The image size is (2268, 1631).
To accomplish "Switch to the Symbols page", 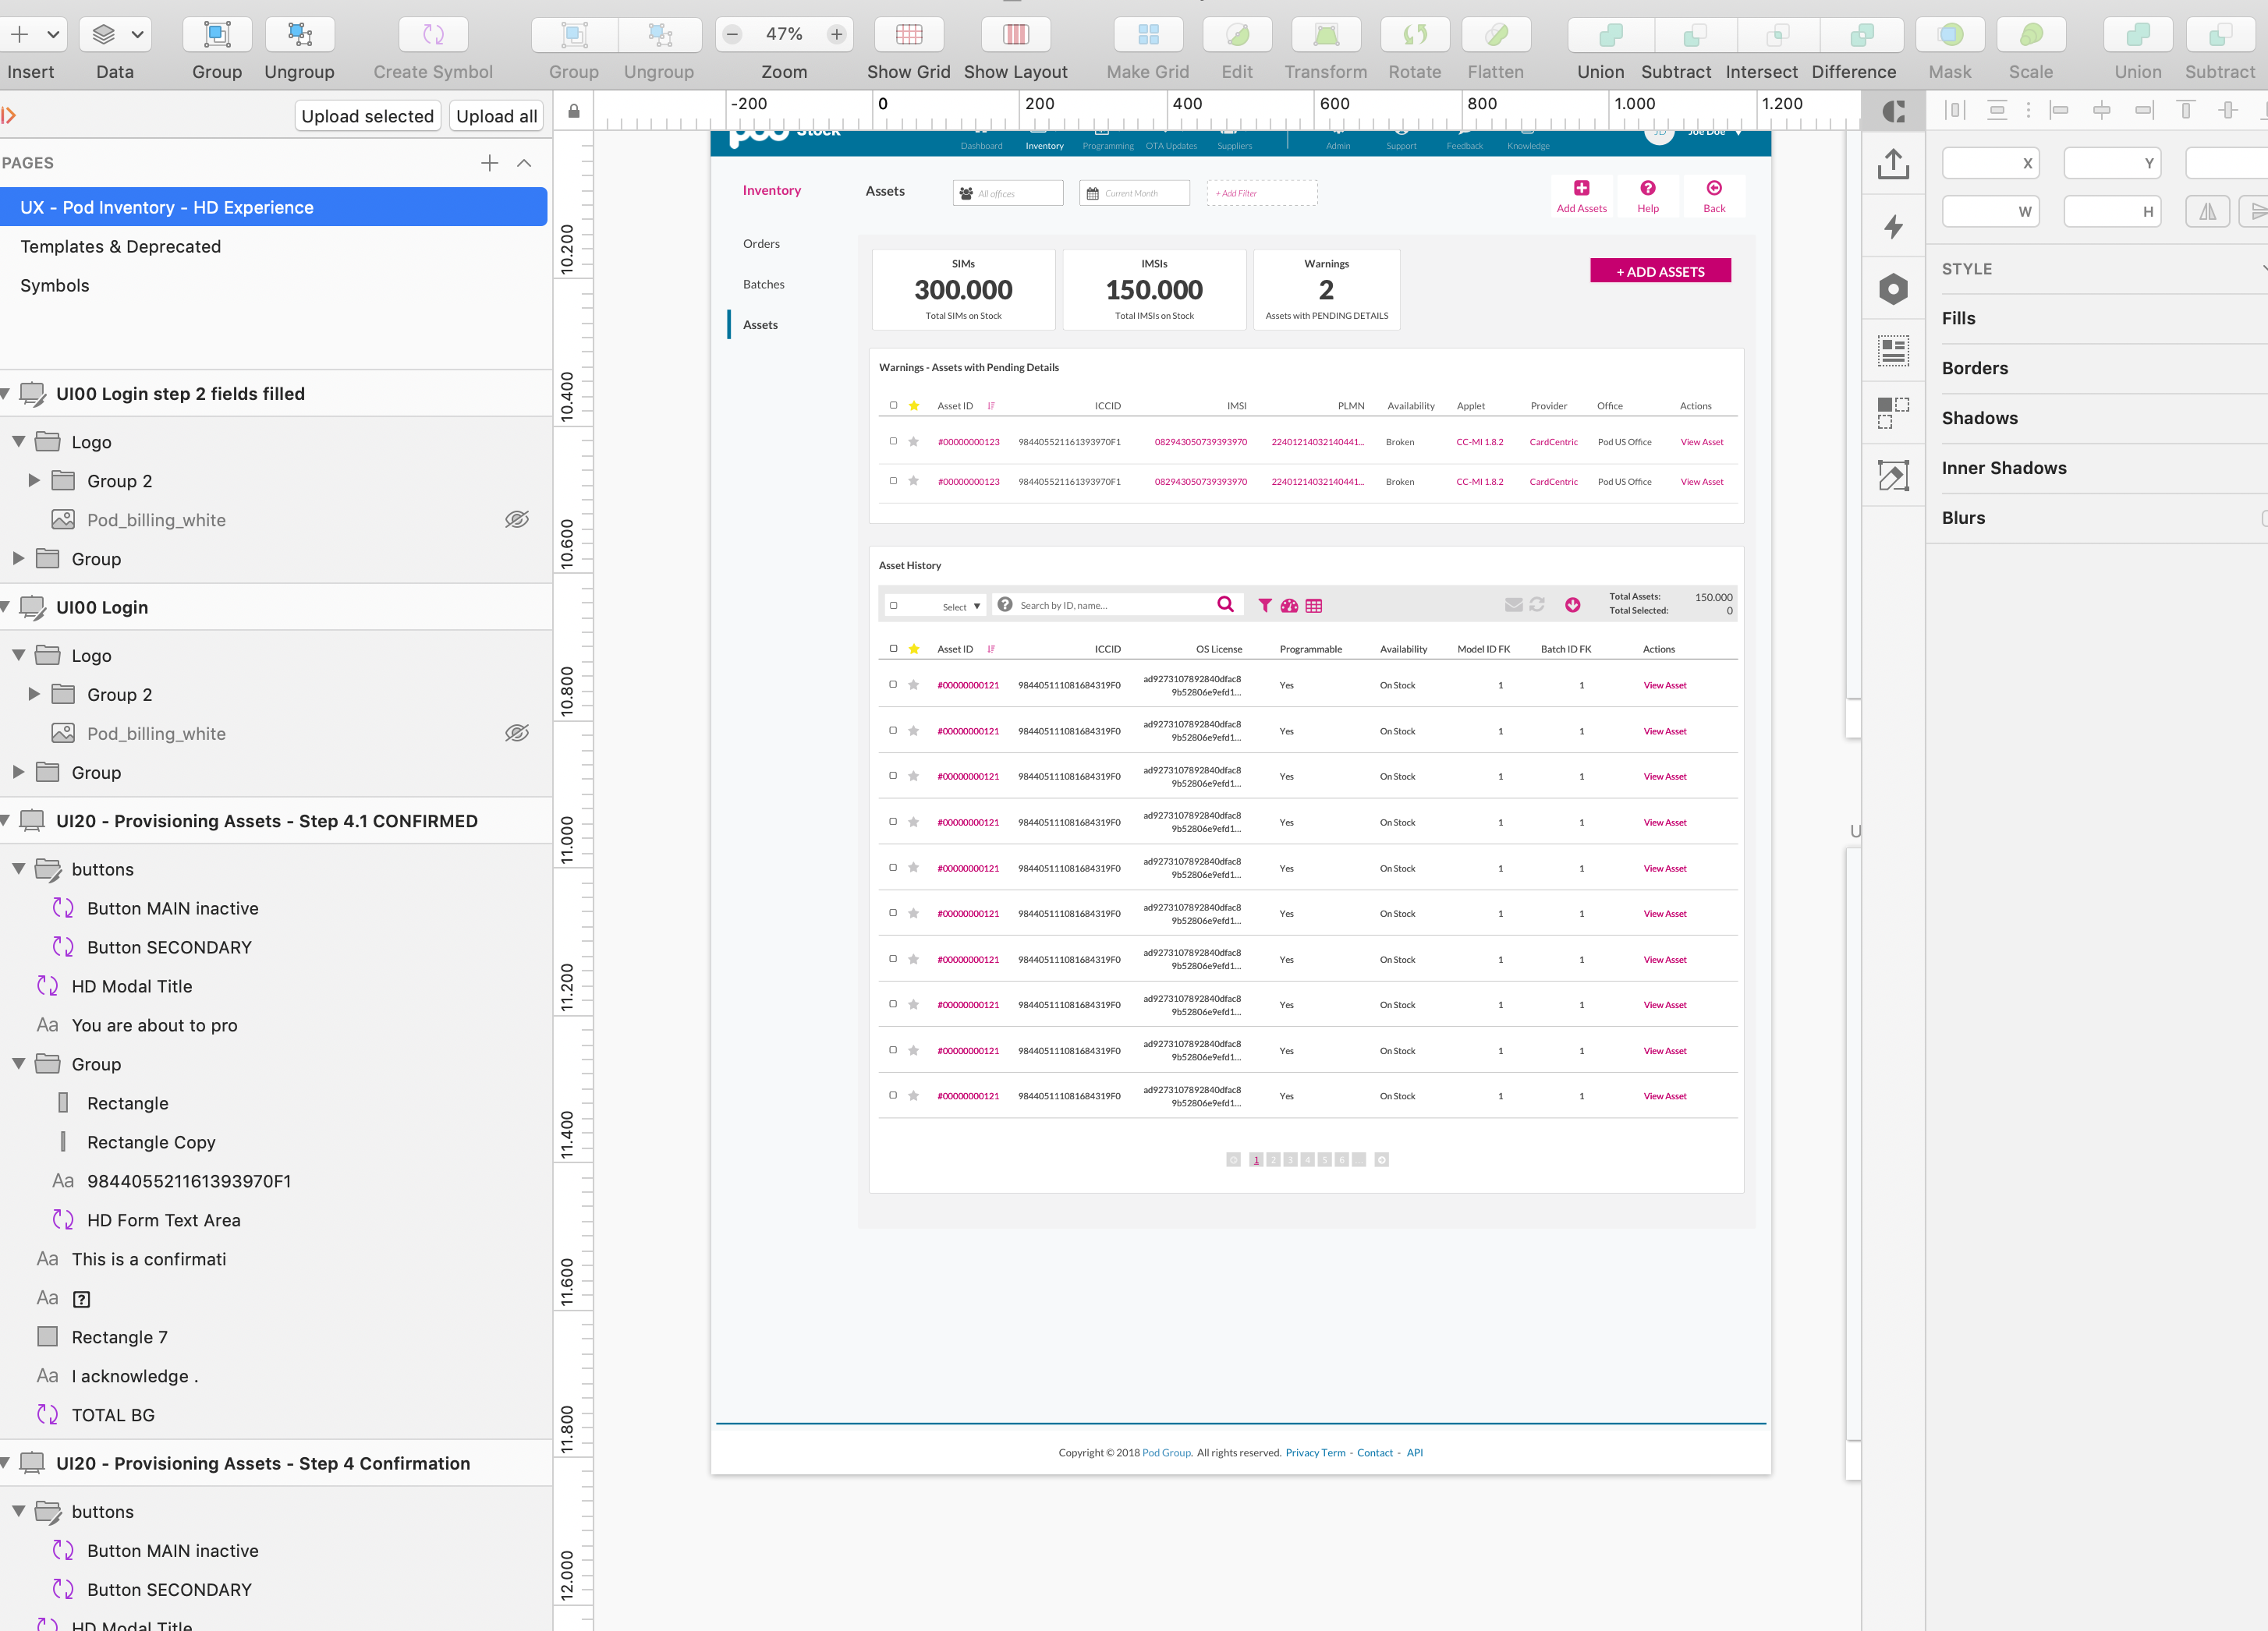I will [x=54, y=286].
